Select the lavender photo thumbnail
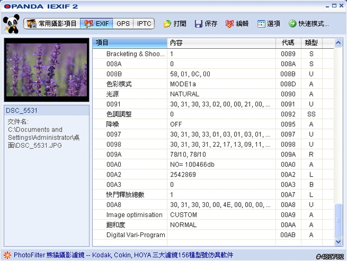 click(x=47, y=70)
